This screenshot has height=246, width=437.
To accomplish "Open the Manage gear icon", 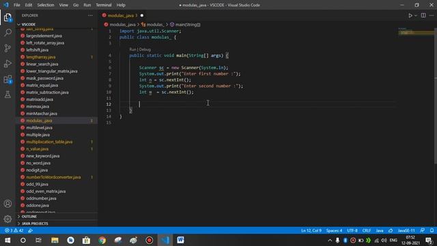I will click(8, 219).
